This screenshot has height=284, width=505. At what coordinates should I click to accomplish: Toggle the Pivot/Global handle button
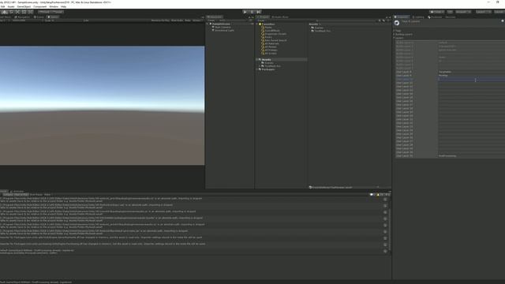pos(50,12)
